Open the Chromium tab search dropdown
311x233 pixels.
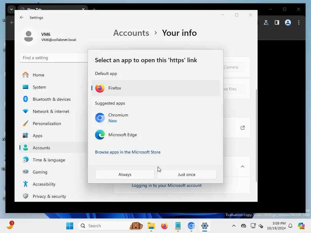pyautogui.click(x=12, y=9)
